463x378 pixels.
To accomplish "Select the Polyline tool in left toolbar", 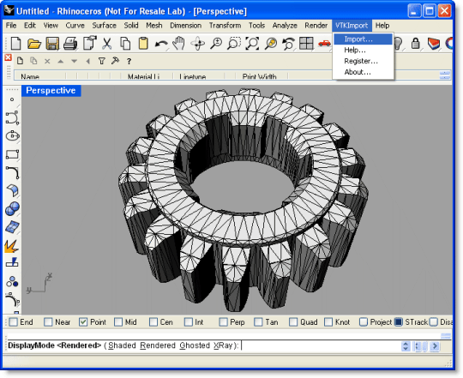I will pyautogui.click(x=12, y=117).
